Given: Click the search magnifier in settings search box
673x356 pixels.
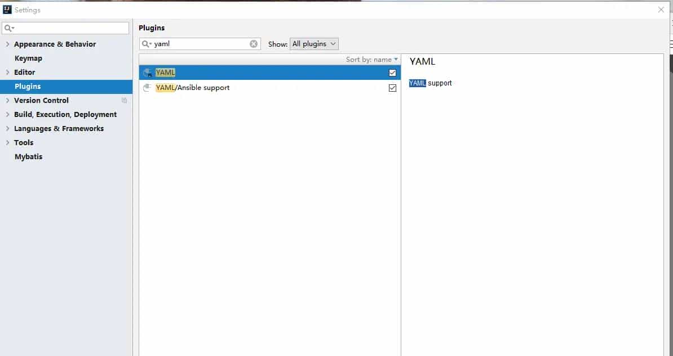Looking at the screenshot, I should pyautogui.click(x=9, y=28).
